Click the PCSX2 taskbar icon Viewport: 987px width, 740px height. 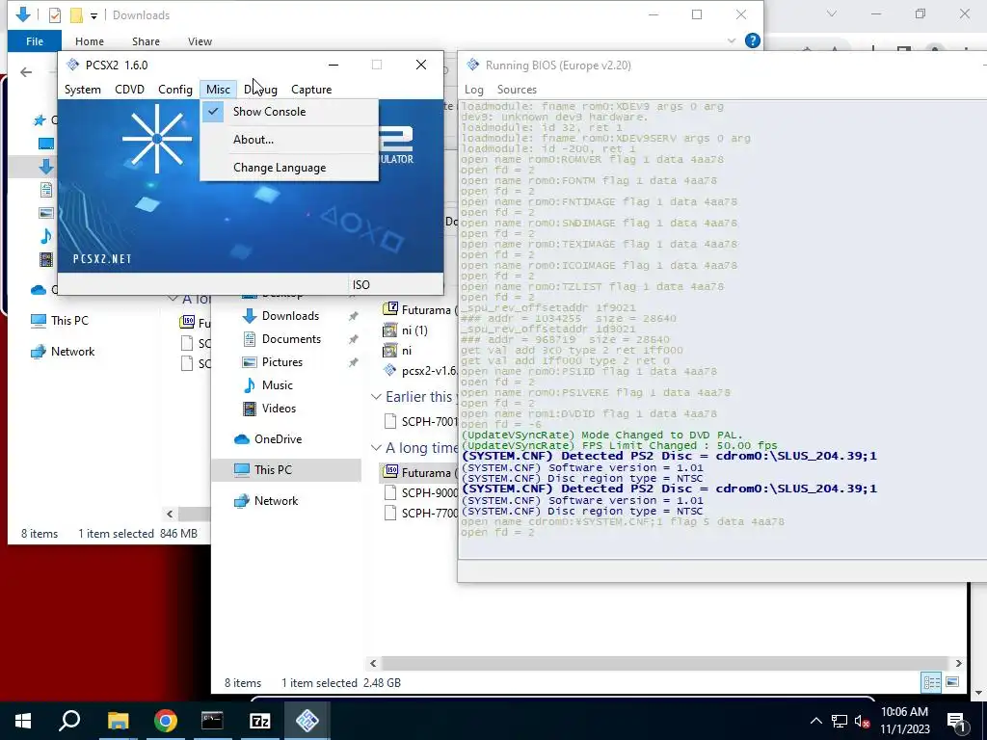307,721
